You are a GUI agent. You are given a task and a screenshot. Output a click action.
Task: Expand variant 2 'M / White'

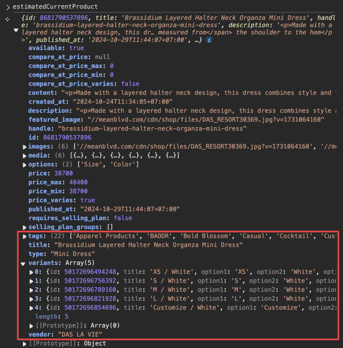coord(31,290)
